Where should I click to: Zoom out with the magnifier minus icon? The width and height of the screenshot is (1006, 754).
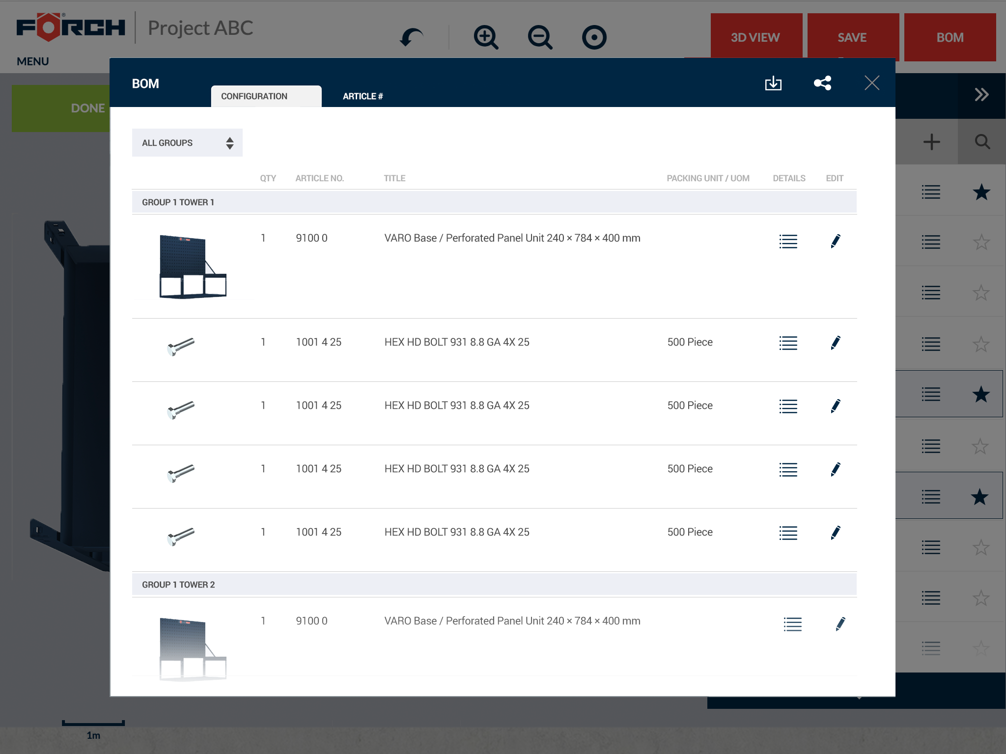[x=540, y=37]
